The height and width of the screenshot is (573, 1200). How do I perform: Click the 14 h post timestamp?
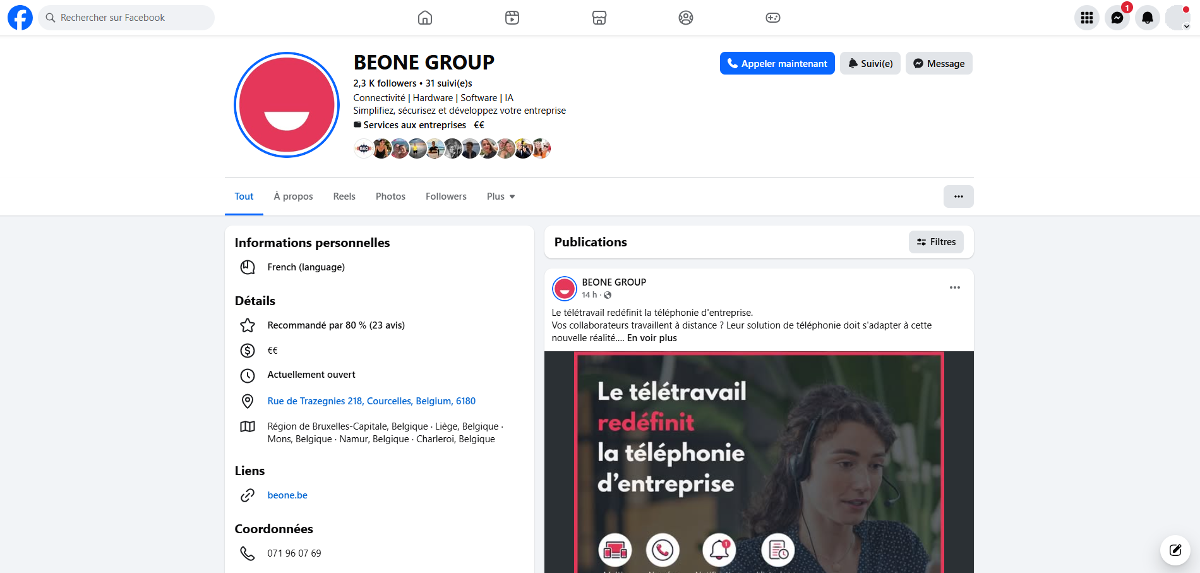[x=589, y=295]
